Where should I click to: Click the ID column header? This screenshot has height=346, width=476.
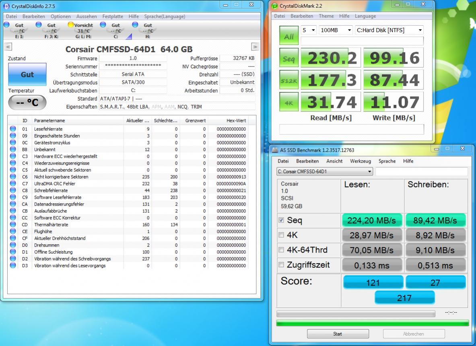tap(25, 120)
